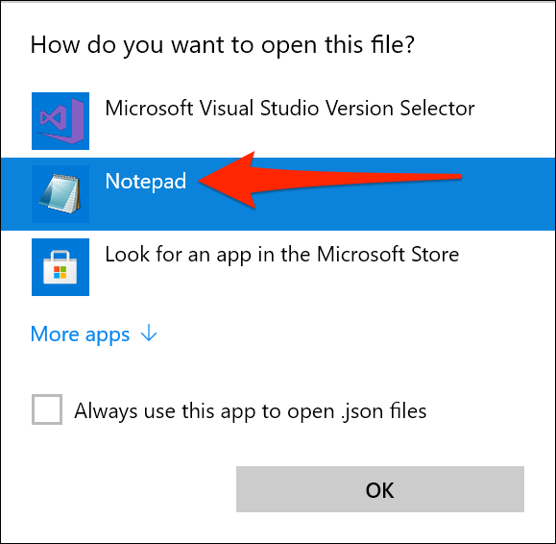Choose the Notepad text label
Image resolution: width=556 pixels, height=544 pixels.
click(145, 182)
